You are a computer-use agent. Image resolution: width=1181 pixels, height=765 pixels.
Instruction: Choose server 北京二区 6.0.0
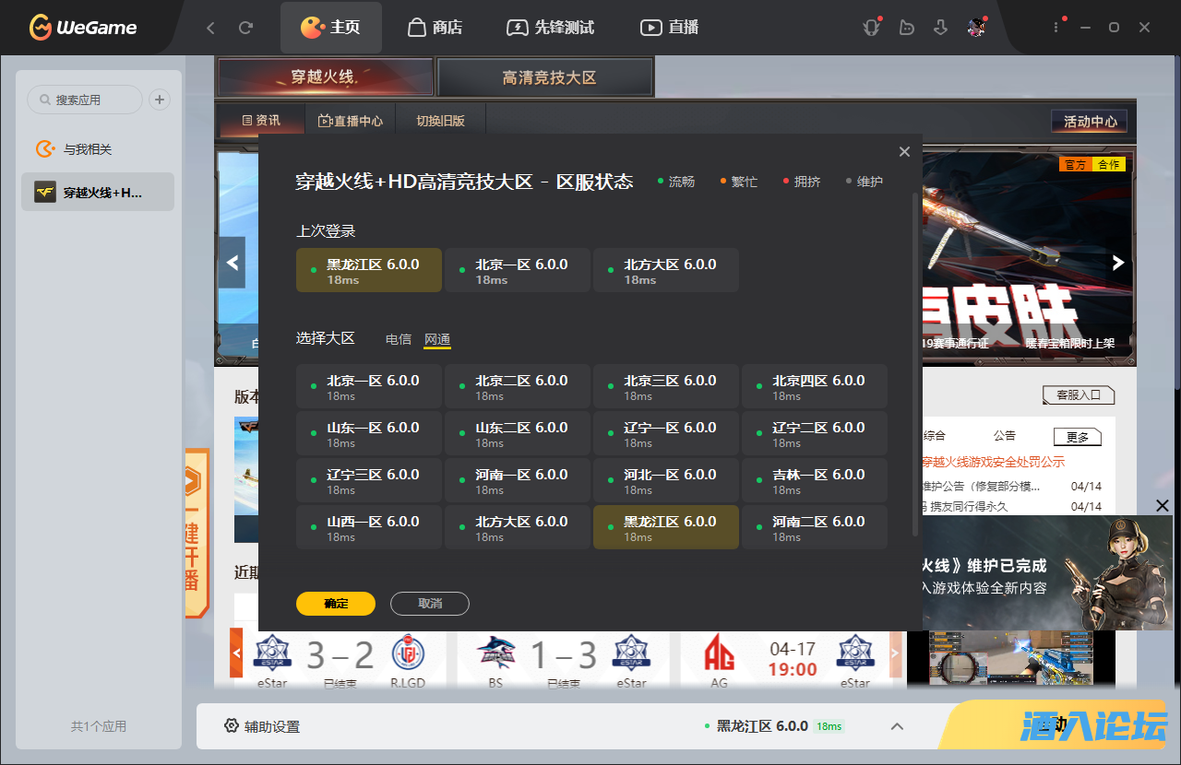(x=518, y=386)
